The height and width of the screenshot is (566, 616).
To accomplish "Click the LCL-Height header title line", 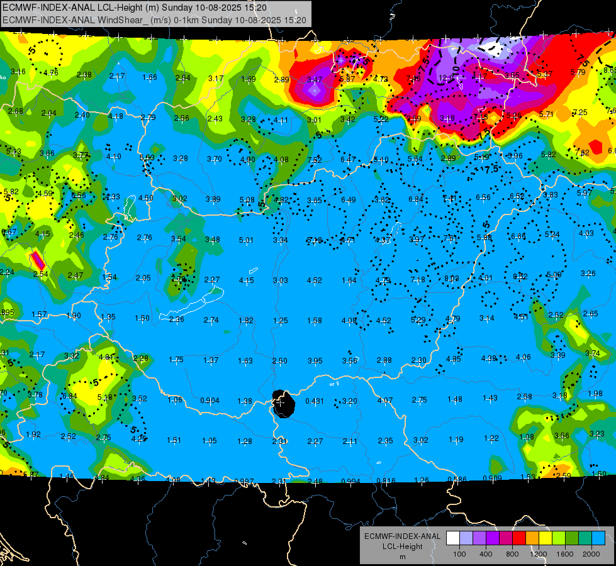I will click(135, 8).
